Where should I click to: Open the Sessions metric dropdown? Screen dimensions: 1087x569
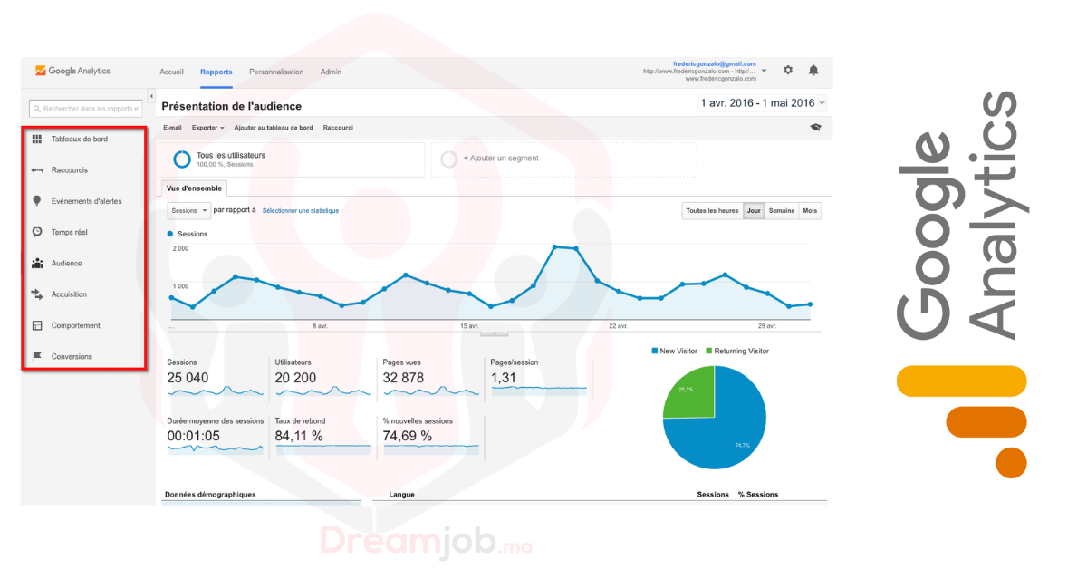(x=189, y=210)
